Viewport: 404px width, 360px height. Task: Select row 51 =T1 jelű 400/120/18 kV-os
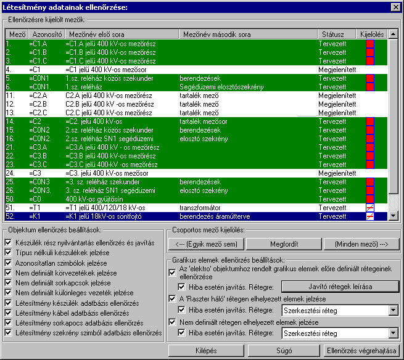coord(196,208)
